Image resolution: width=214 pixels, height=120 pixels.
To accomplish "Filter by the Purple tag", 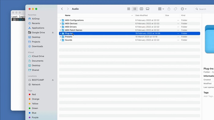I will pyautogui.click(x=35, y=118).
